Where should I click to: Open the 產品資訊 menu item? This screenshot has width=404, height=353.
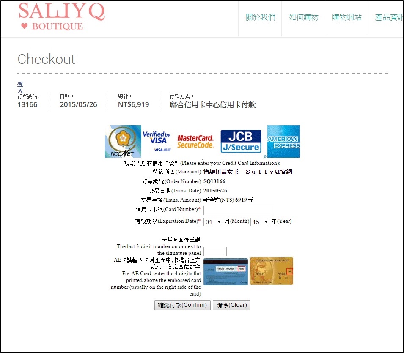point(389,17)
